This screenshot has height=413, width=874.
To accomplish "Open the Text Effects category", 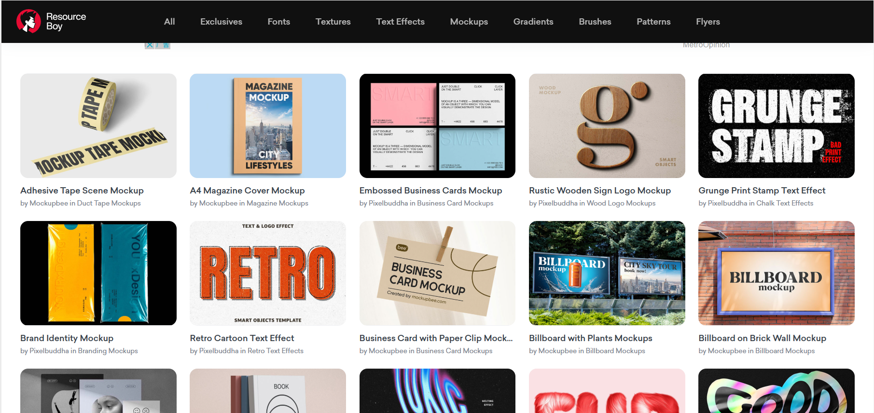I will [401, 22].
